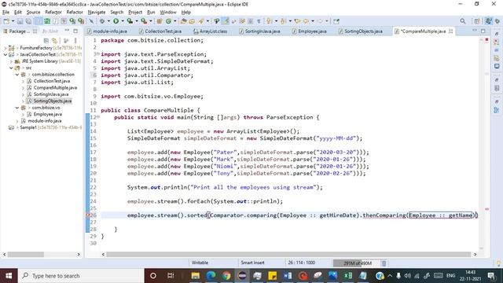The height and width of the screenshot is (283, 503).
Task: Click the editor horizontal scrollbar
Action: [288, 255]
